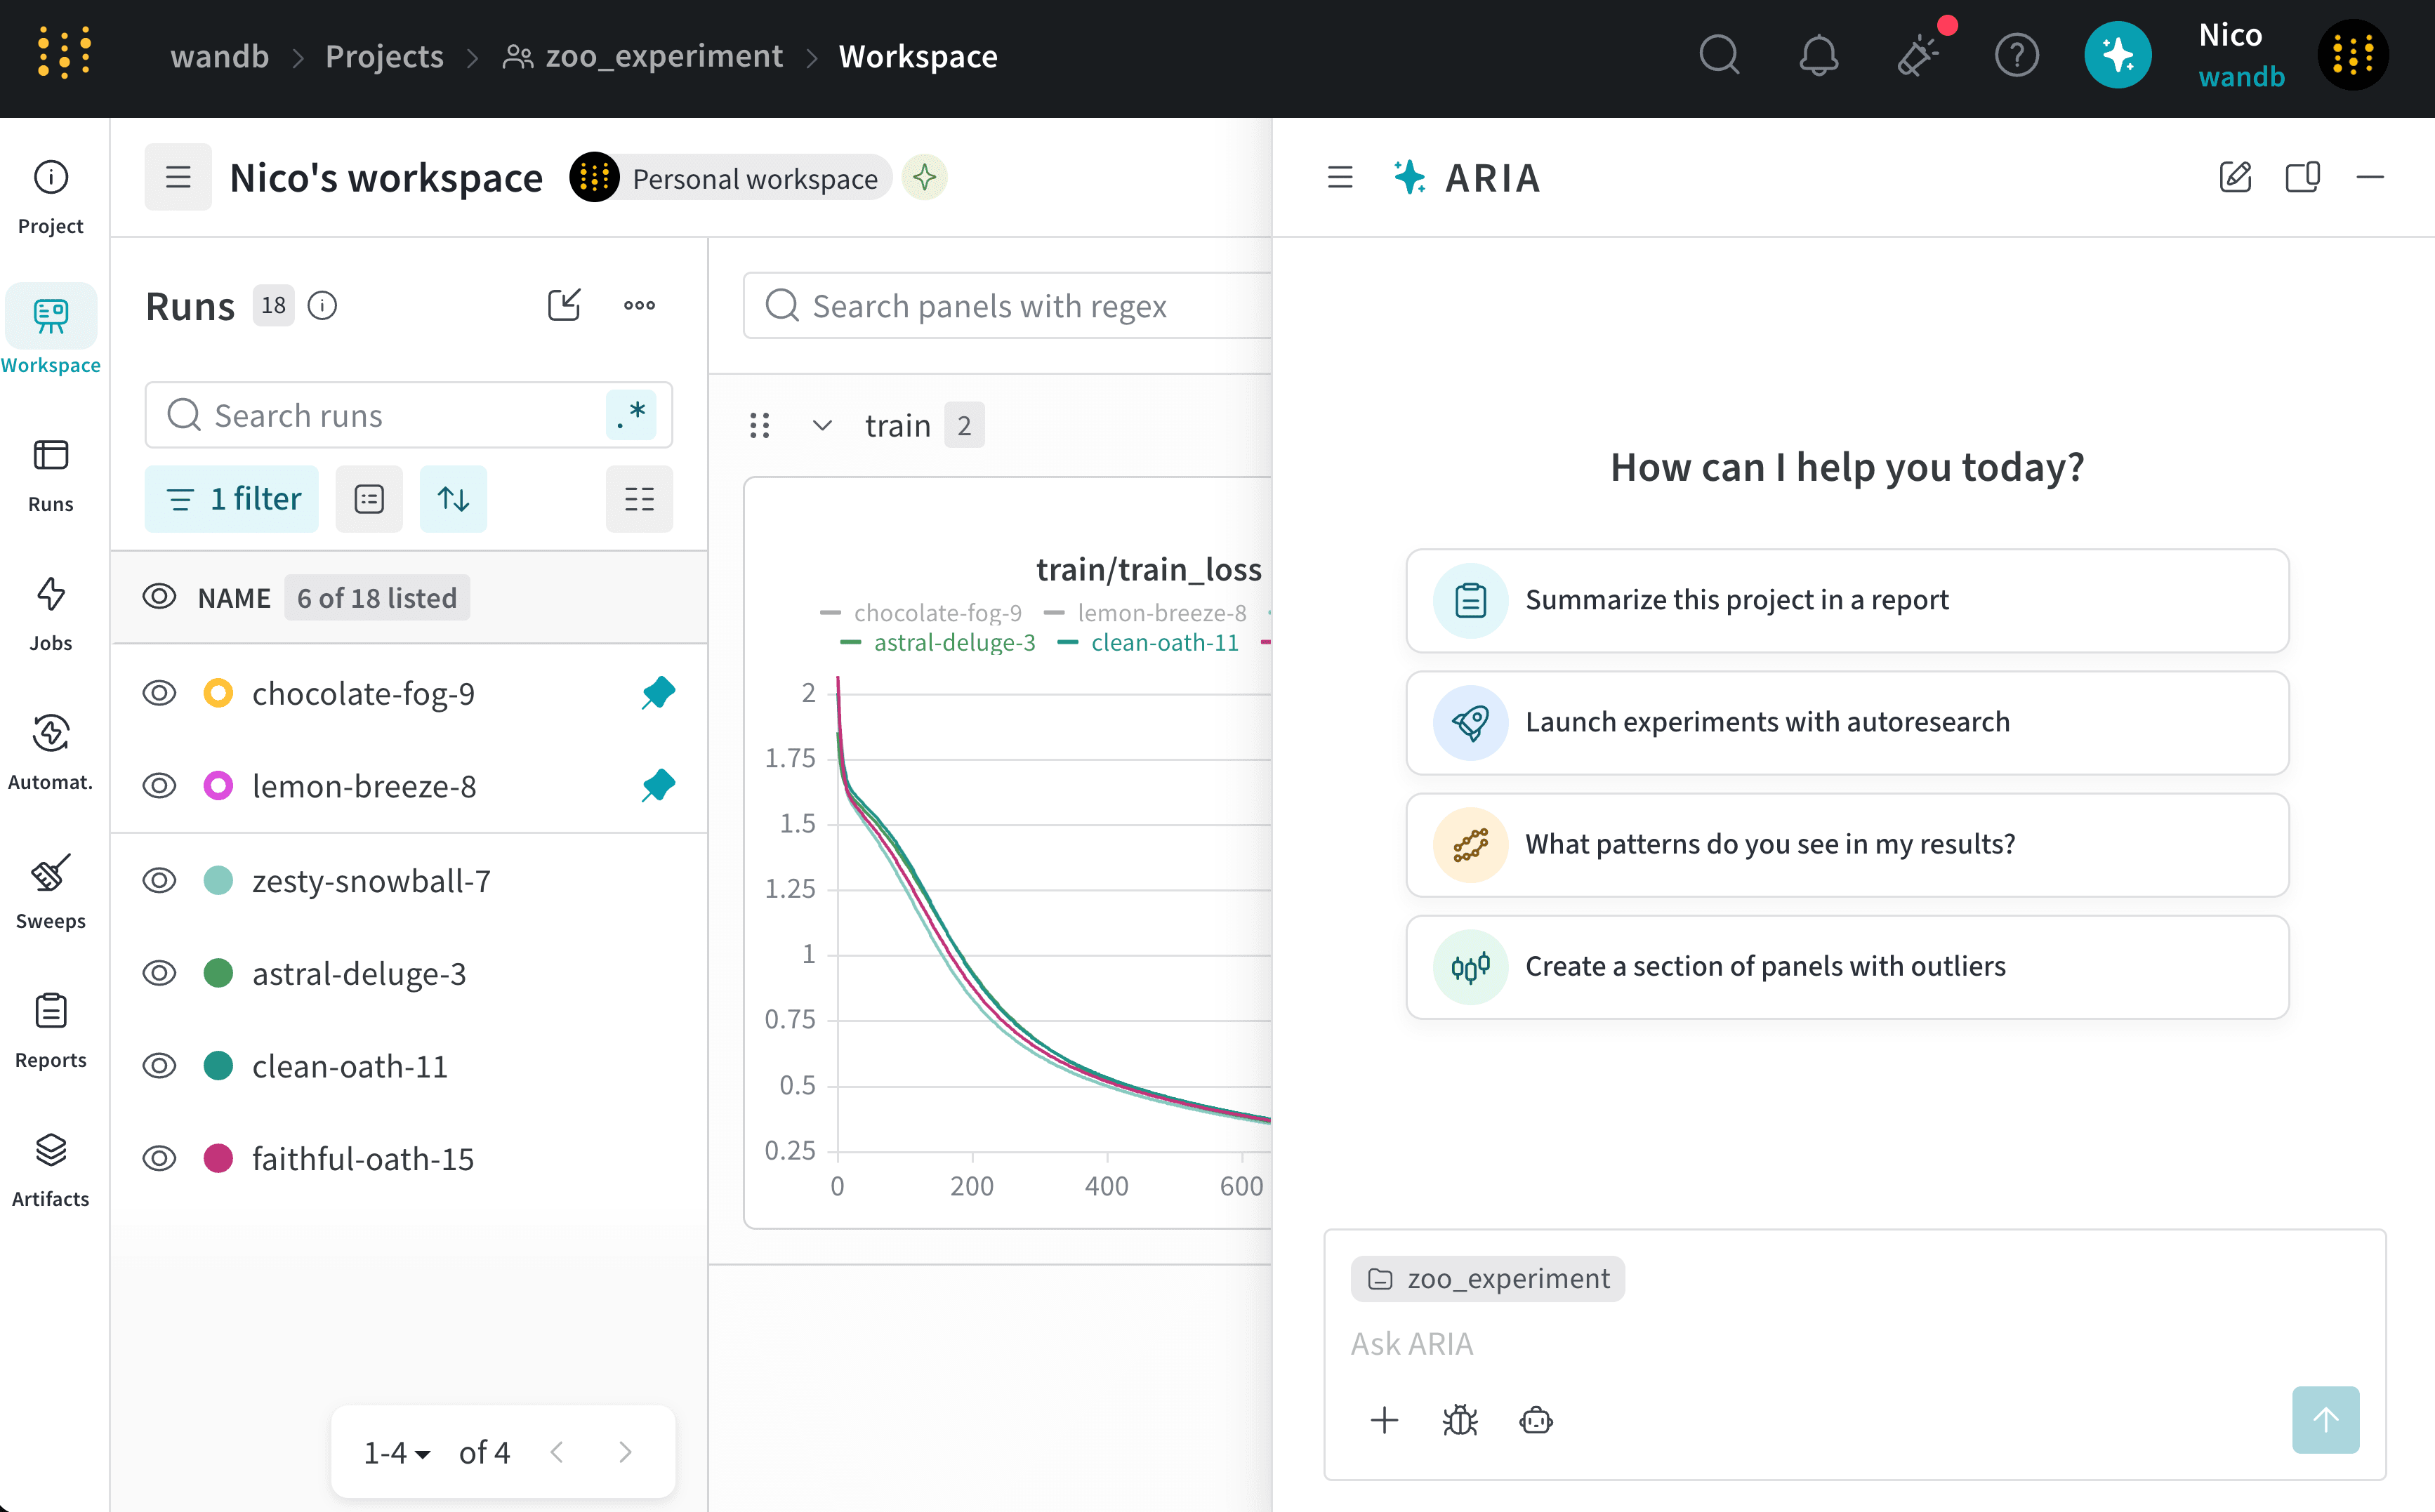The image size is (2435, 1512).
Task: Go to previous runs page
Action: tap(558, 1452)
